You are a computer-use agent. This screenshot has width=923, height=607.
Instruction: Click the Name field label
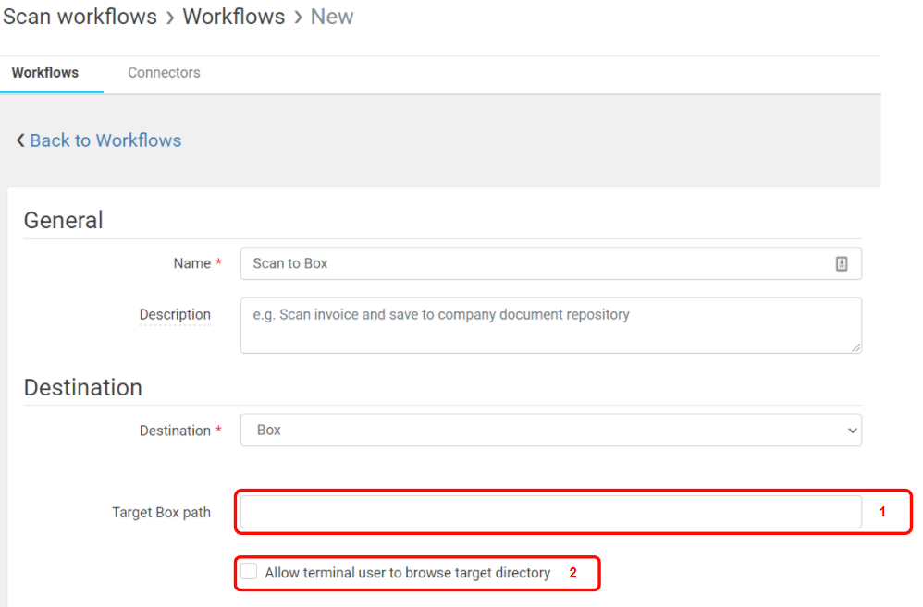192,263
